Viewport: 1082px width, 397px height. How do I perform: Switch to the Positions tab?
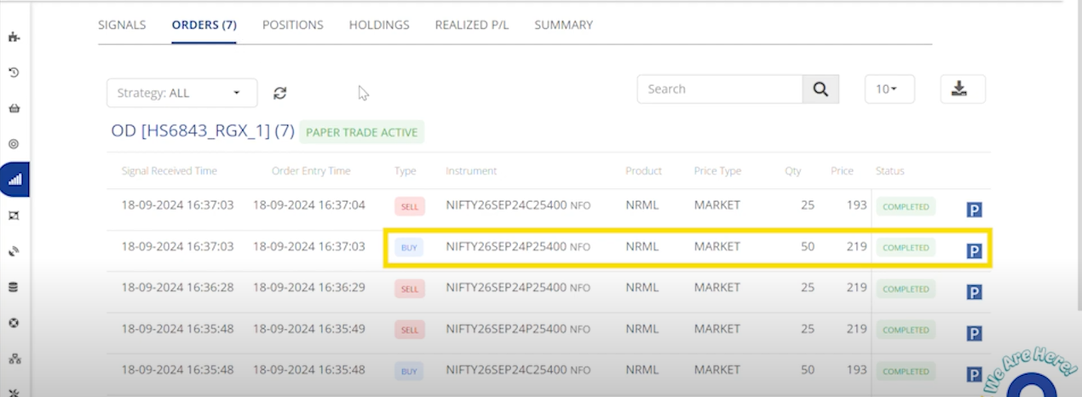292,25
